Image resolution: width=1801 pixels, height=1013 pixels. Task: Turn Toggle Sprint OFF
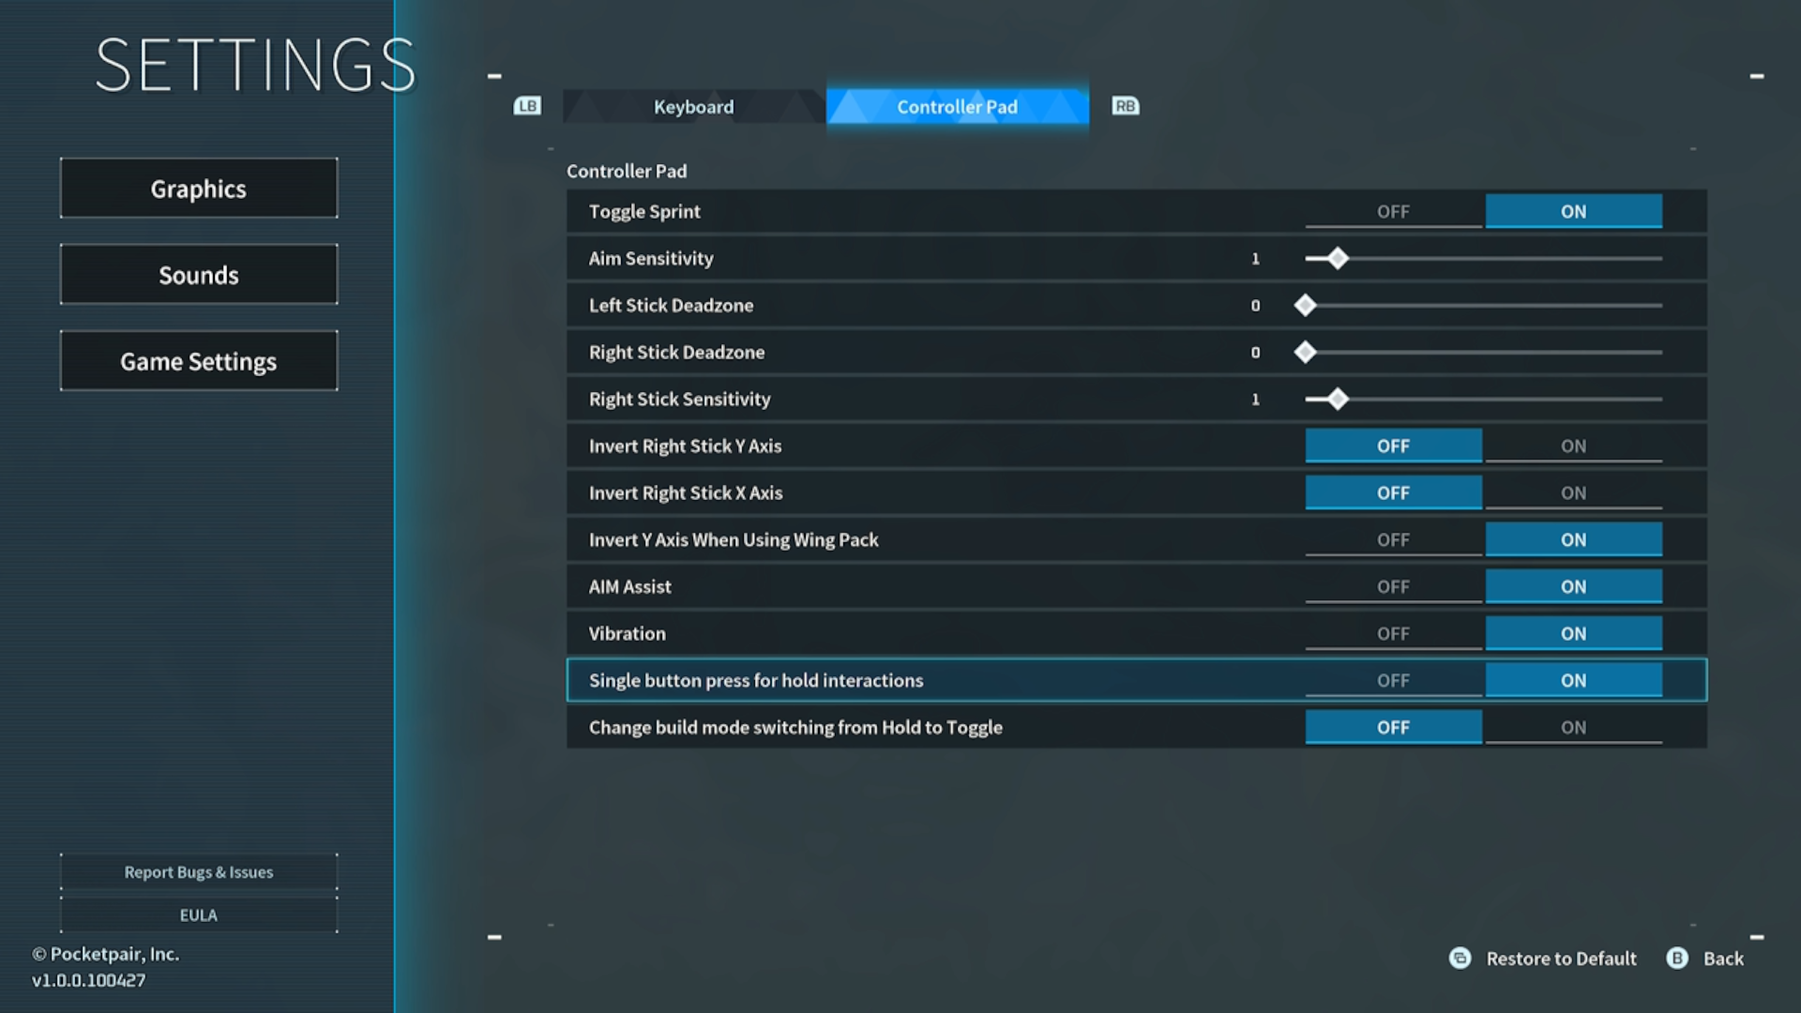1393,211
